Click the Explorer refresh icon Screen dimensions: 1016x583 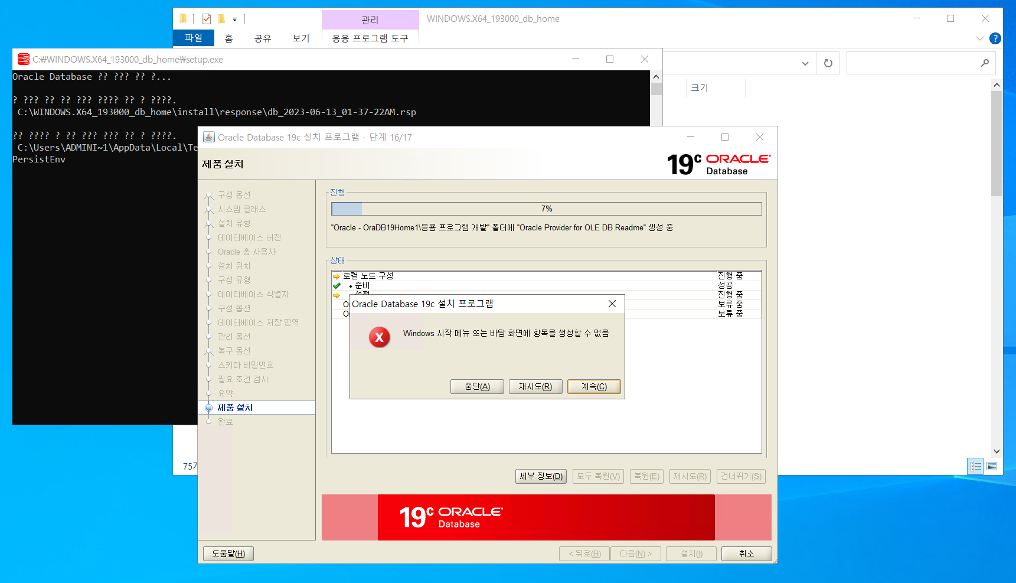[x=828, y=63]
